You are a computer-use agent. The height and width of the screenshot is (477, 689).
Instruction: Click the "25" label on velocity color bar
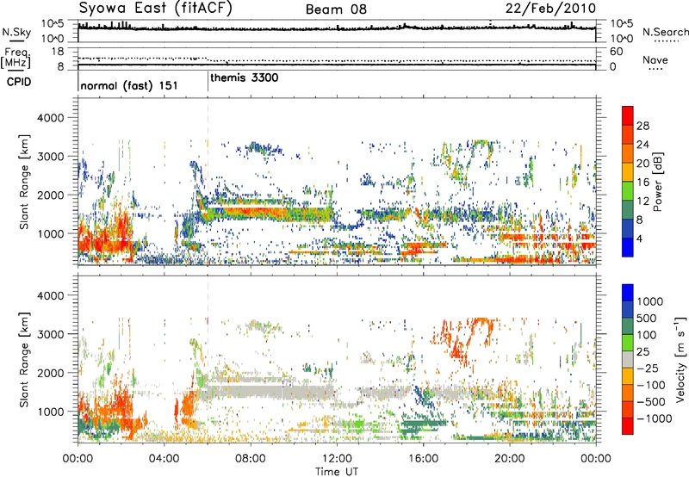coord(643,351)
